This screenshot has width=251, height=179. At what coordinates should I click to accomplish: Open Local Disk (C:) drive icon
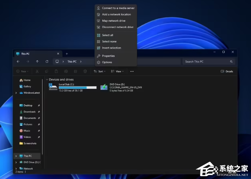pyautogui.click(x=53, y=87)
